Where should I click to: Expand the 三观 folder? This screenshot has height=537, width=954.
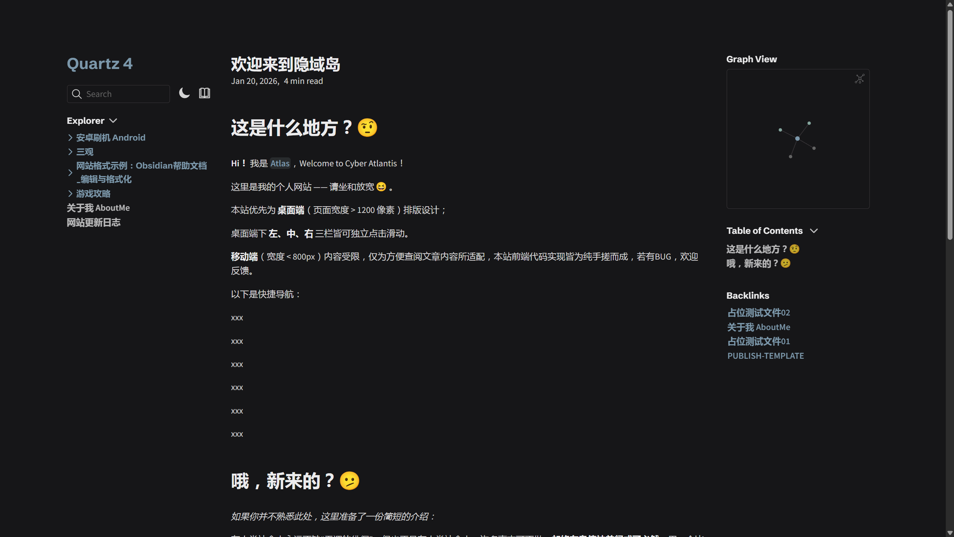70,152
